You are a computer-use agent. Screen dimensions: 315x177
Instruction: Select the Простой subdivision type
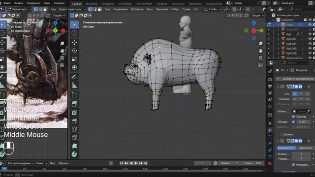306,148
